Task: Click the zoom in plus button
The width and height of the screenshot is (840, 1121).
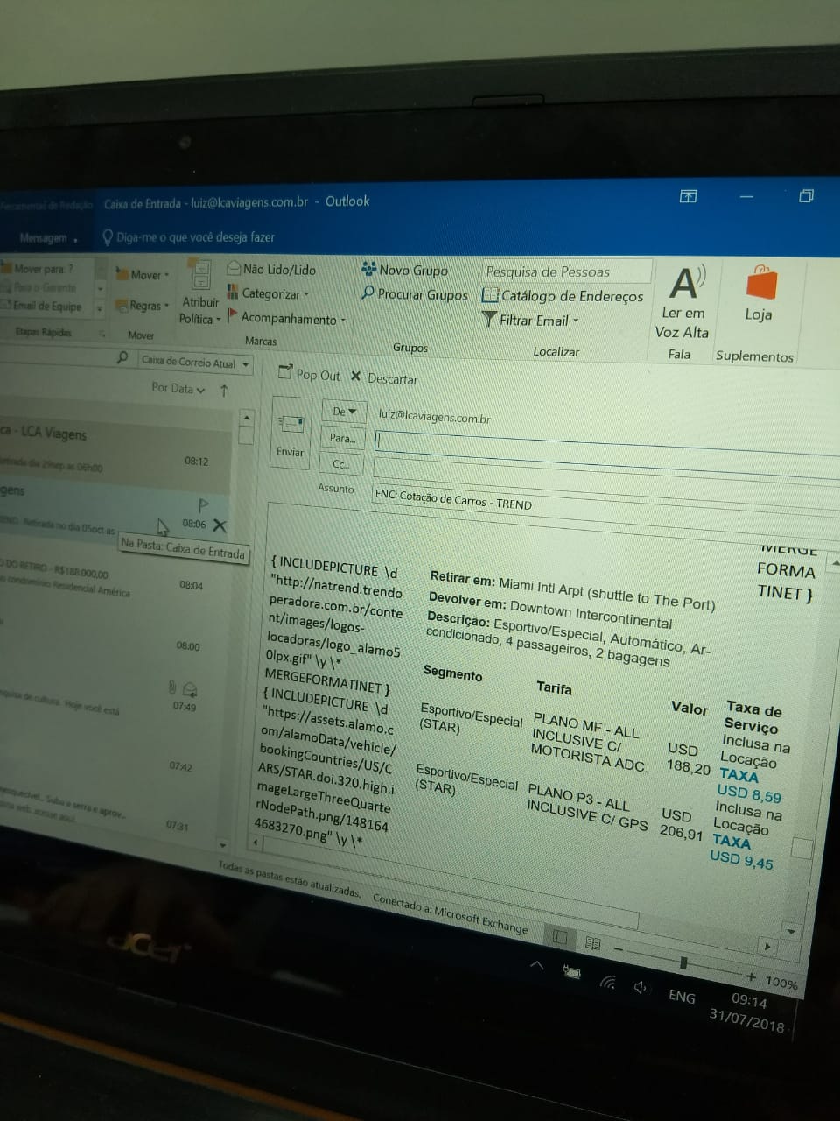Action: (751, 976)
